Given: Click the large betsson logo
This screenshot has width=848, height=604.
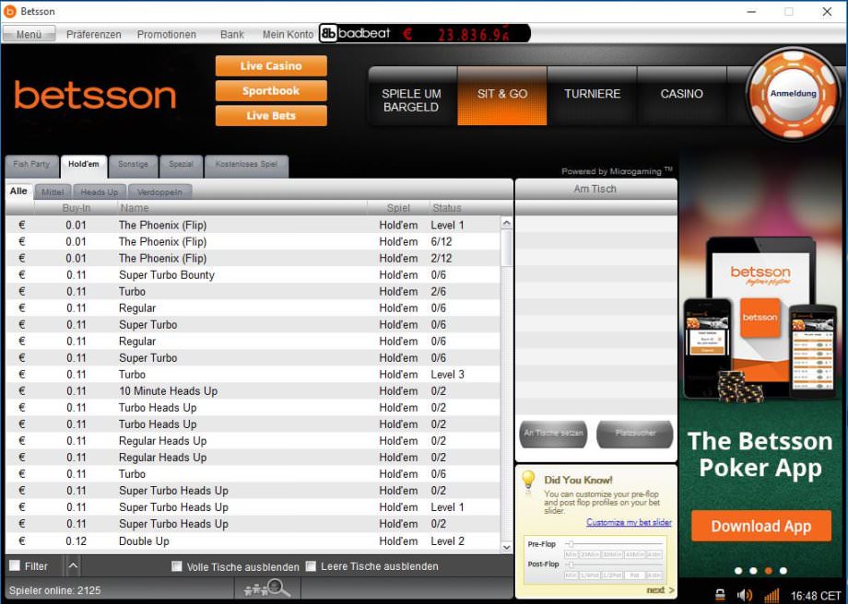Looking at the screenshot, I should [95, 95].
